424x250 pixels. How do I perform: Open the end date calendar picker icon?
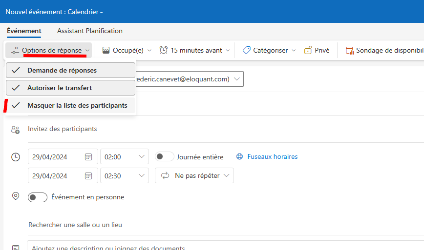coord(88,176)
